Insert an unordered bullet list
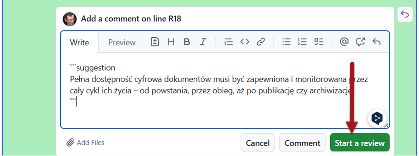 [287, 42]
